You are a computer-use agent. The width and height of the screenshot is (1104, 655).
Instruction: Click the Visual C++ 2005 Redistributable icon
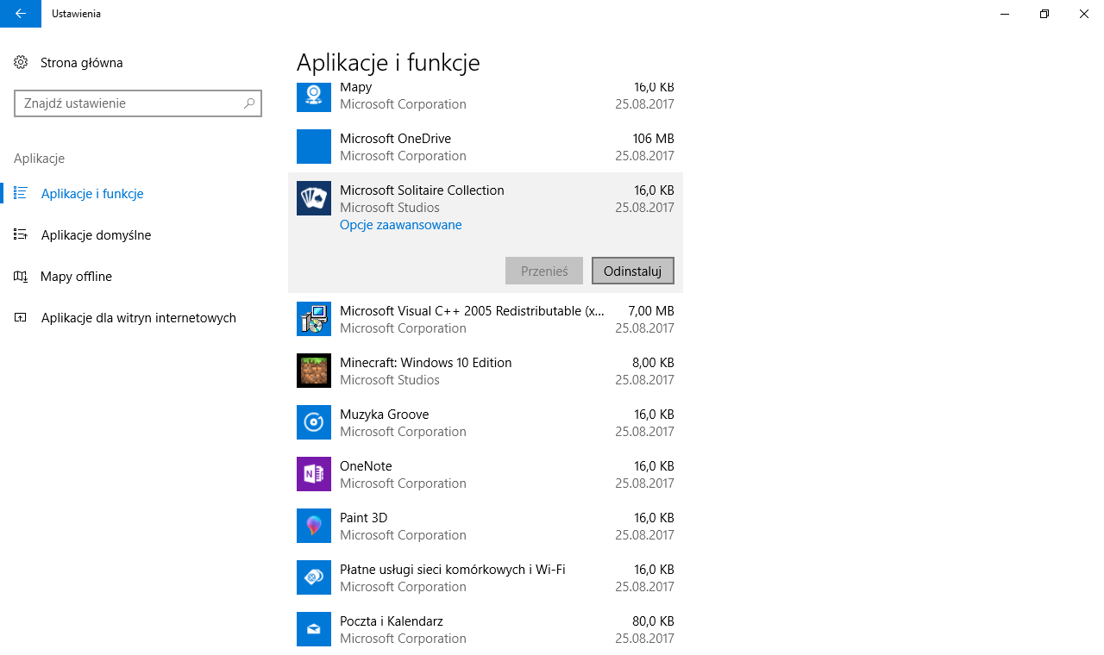pyautogui.click(x=314, y=319)
